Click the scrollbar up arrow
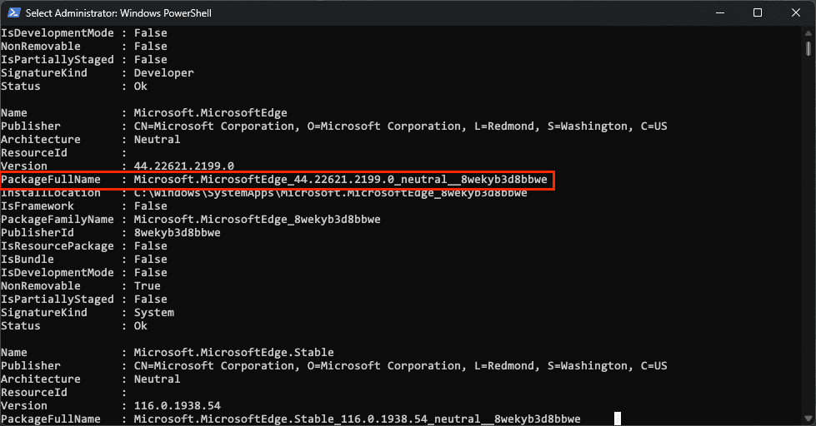 click(x=808, y=32)
